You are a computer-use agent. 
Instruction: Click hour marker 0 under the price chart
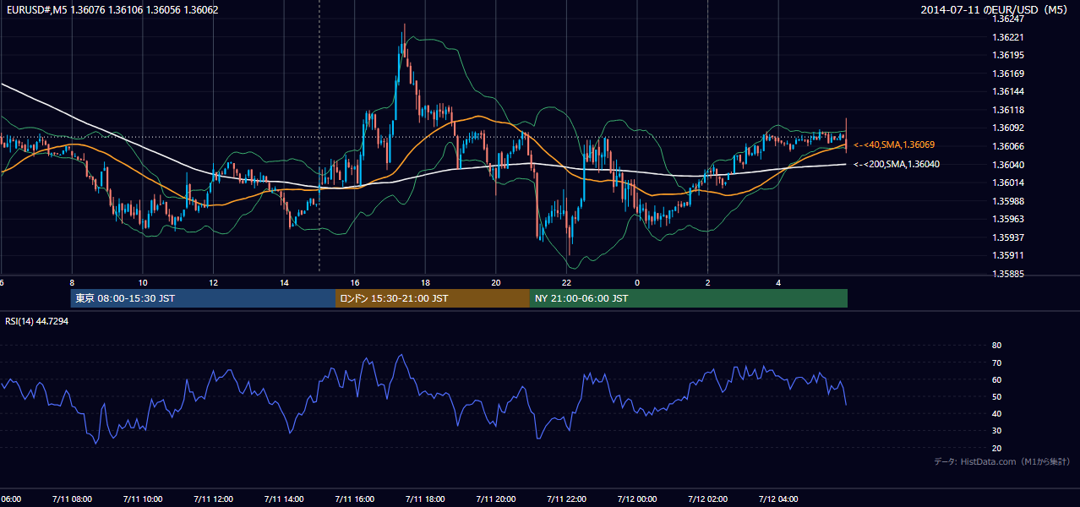click(x=637, y=282)
